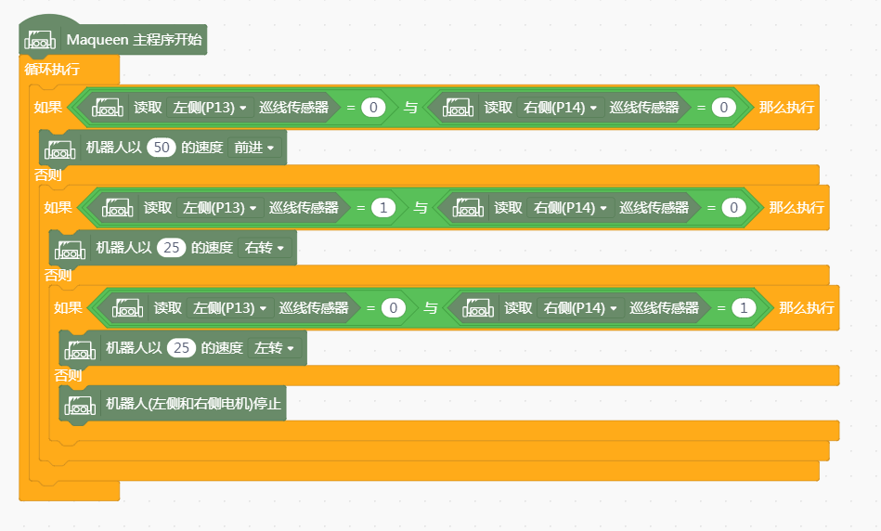Open the 右转 direction dropdown
This screenshot has height=531, width=881.
click(265, 248)
